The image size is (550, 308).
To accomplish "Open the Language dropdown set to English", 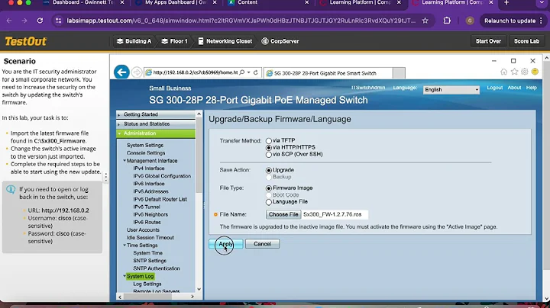I will 451,90.
